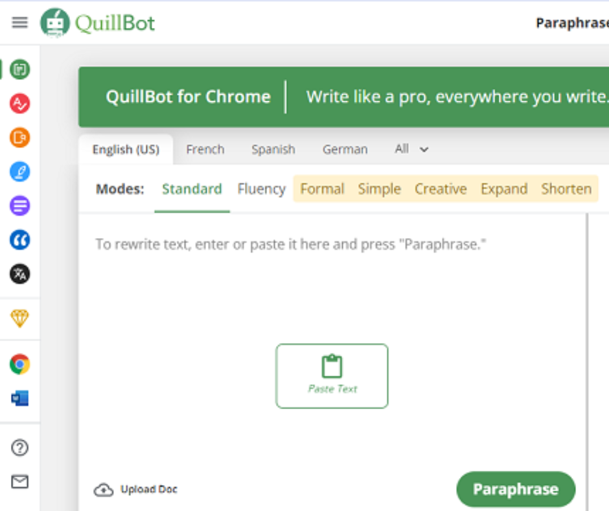Switch to the Spanish language tab
The image size is (609, 511).
273,149
